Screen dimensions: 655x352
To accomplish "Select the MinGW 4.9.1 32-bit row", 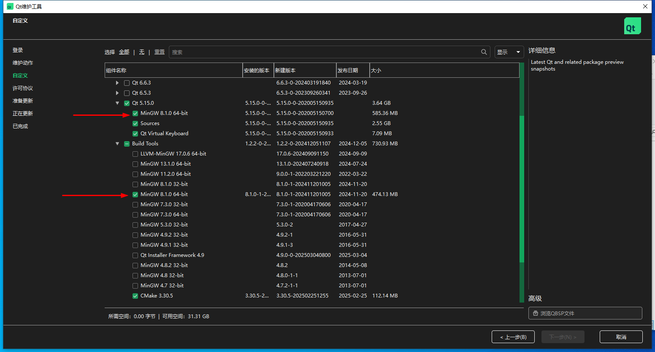I will point(312,245).
